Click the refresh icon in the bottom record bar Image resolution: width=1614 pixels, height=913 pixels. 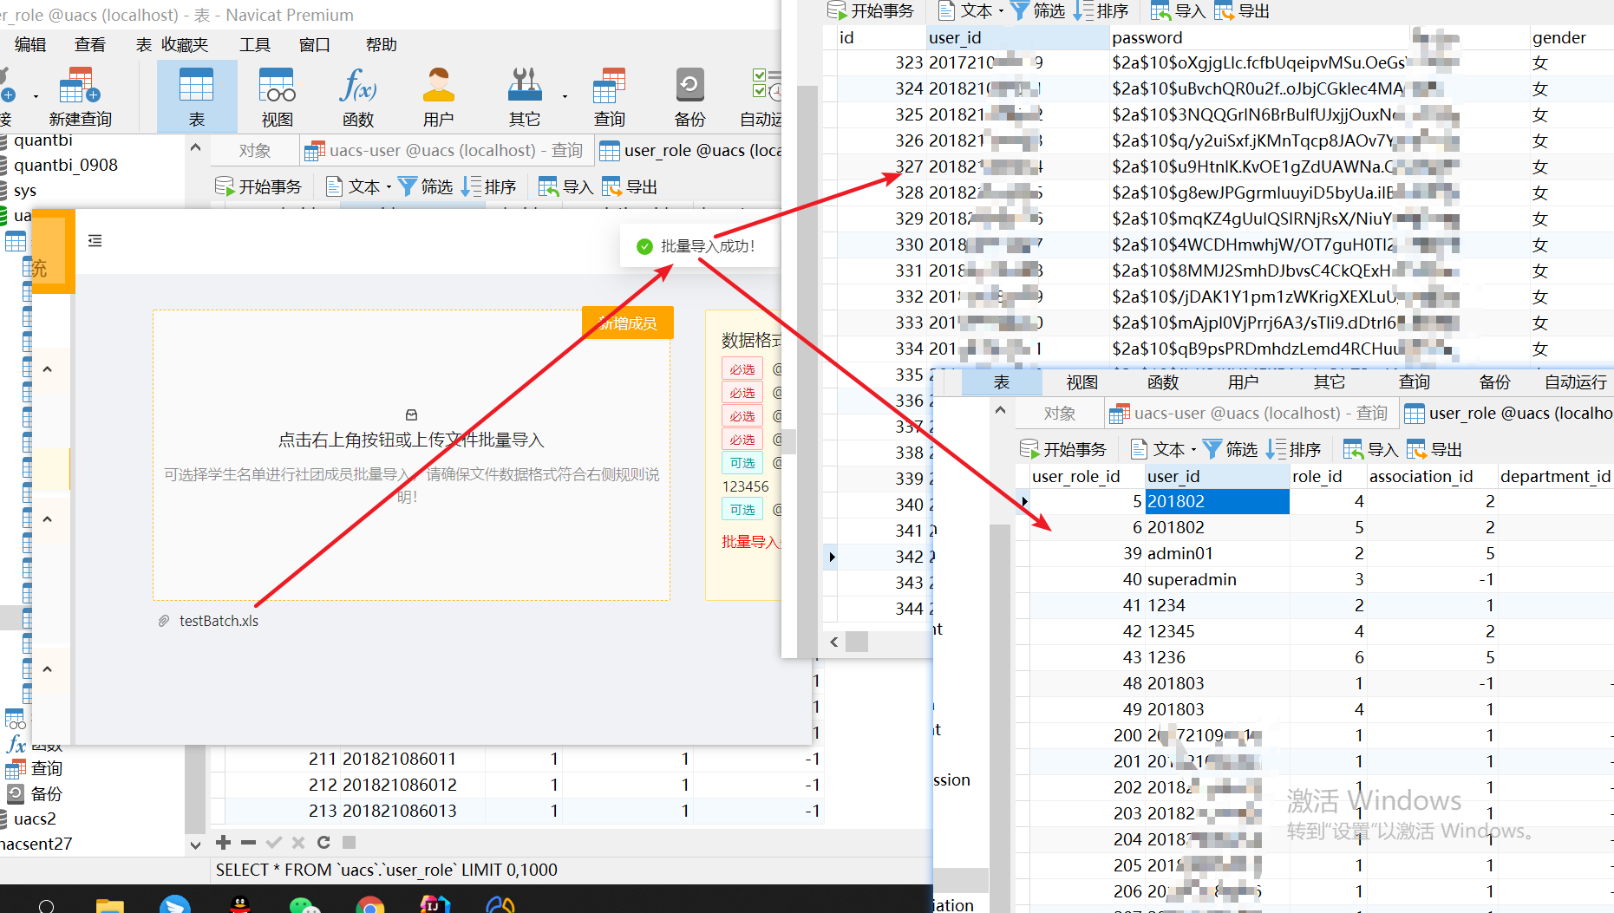point(323,842)
